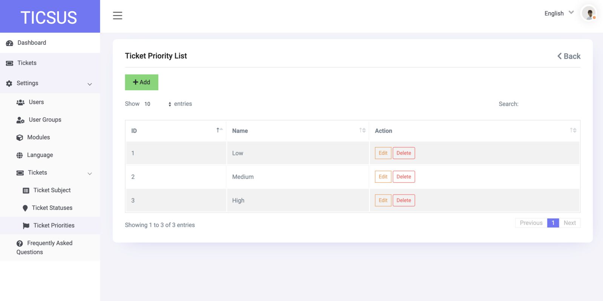Click the User Groups icon
603x301 pixels.
point(20,120)
